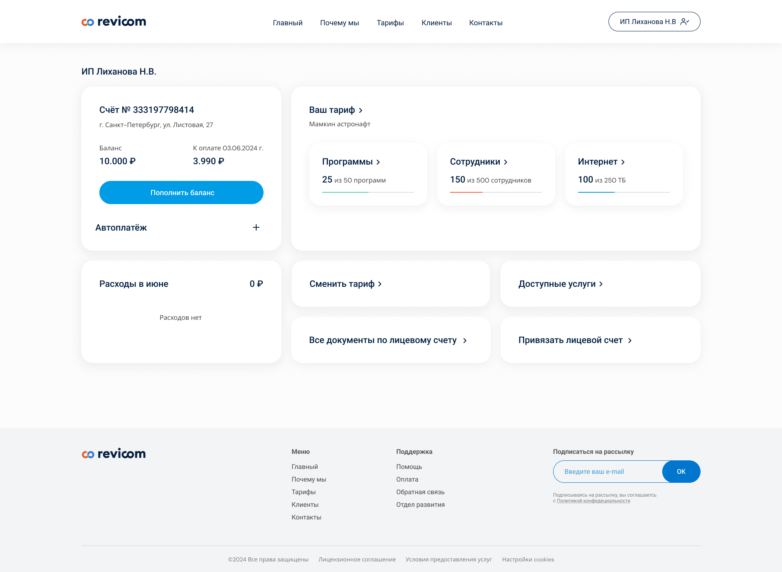
Task: Expand Автоплатёж with the plus icon
Action: coord(256,227)
